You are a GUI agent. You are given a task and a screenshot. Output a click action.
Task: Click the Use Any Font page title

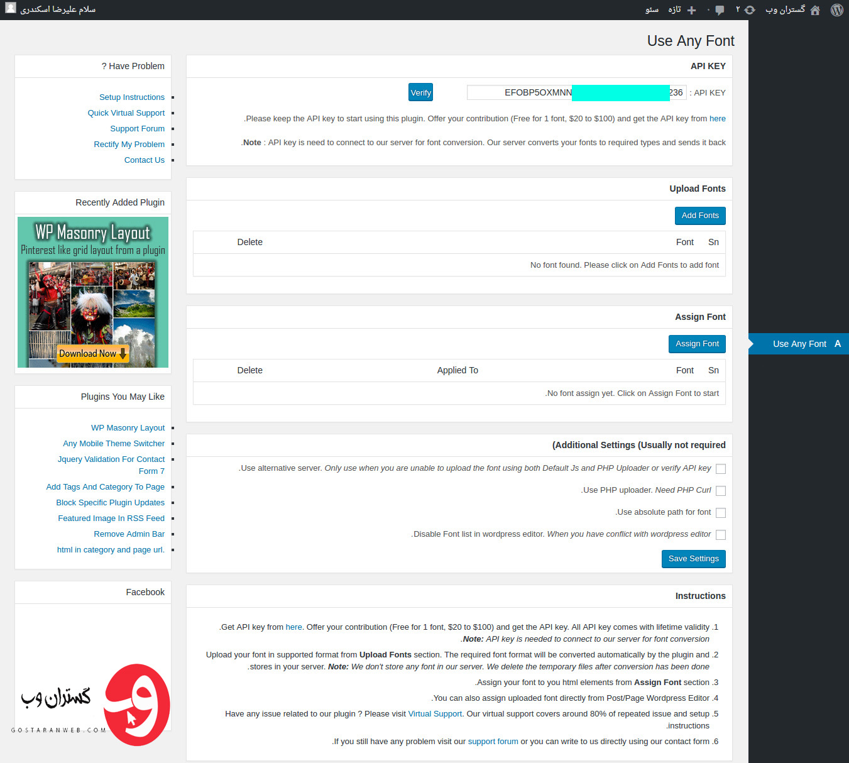pos(691,41)
